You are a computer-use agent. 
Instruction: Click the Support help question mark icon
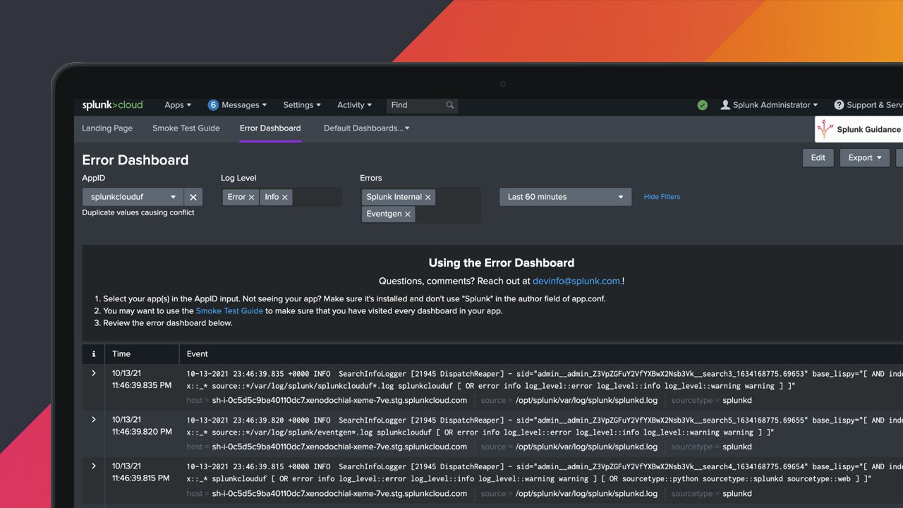(x=839, y=105)
